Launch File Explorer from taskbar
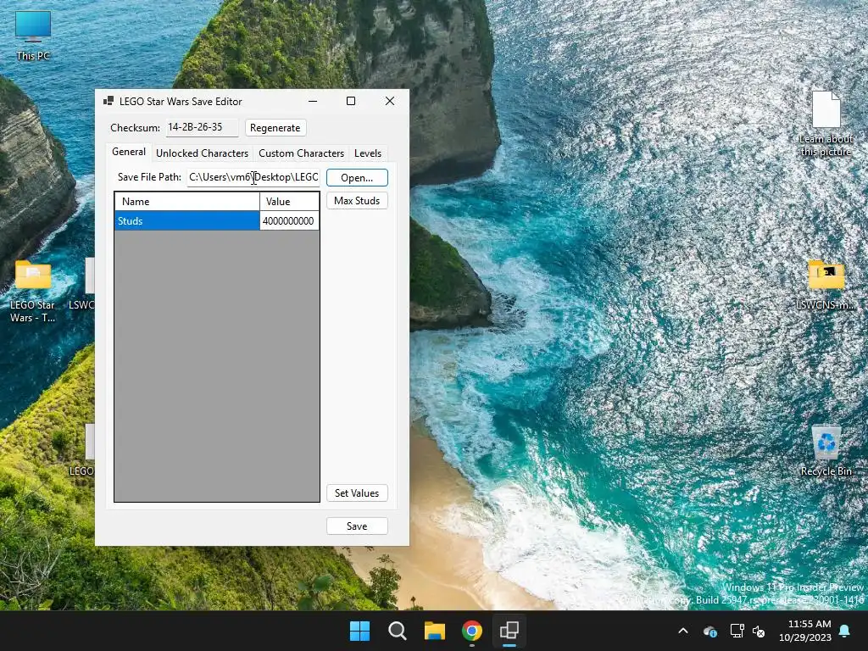868x651 pixels. [x=435, y=631]
